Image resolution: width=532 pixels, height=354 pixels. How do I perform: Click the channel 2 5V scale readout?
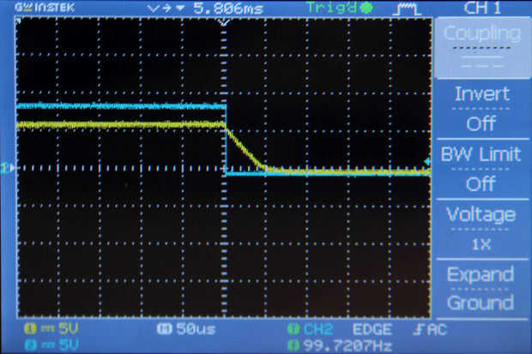pos(68,345)
